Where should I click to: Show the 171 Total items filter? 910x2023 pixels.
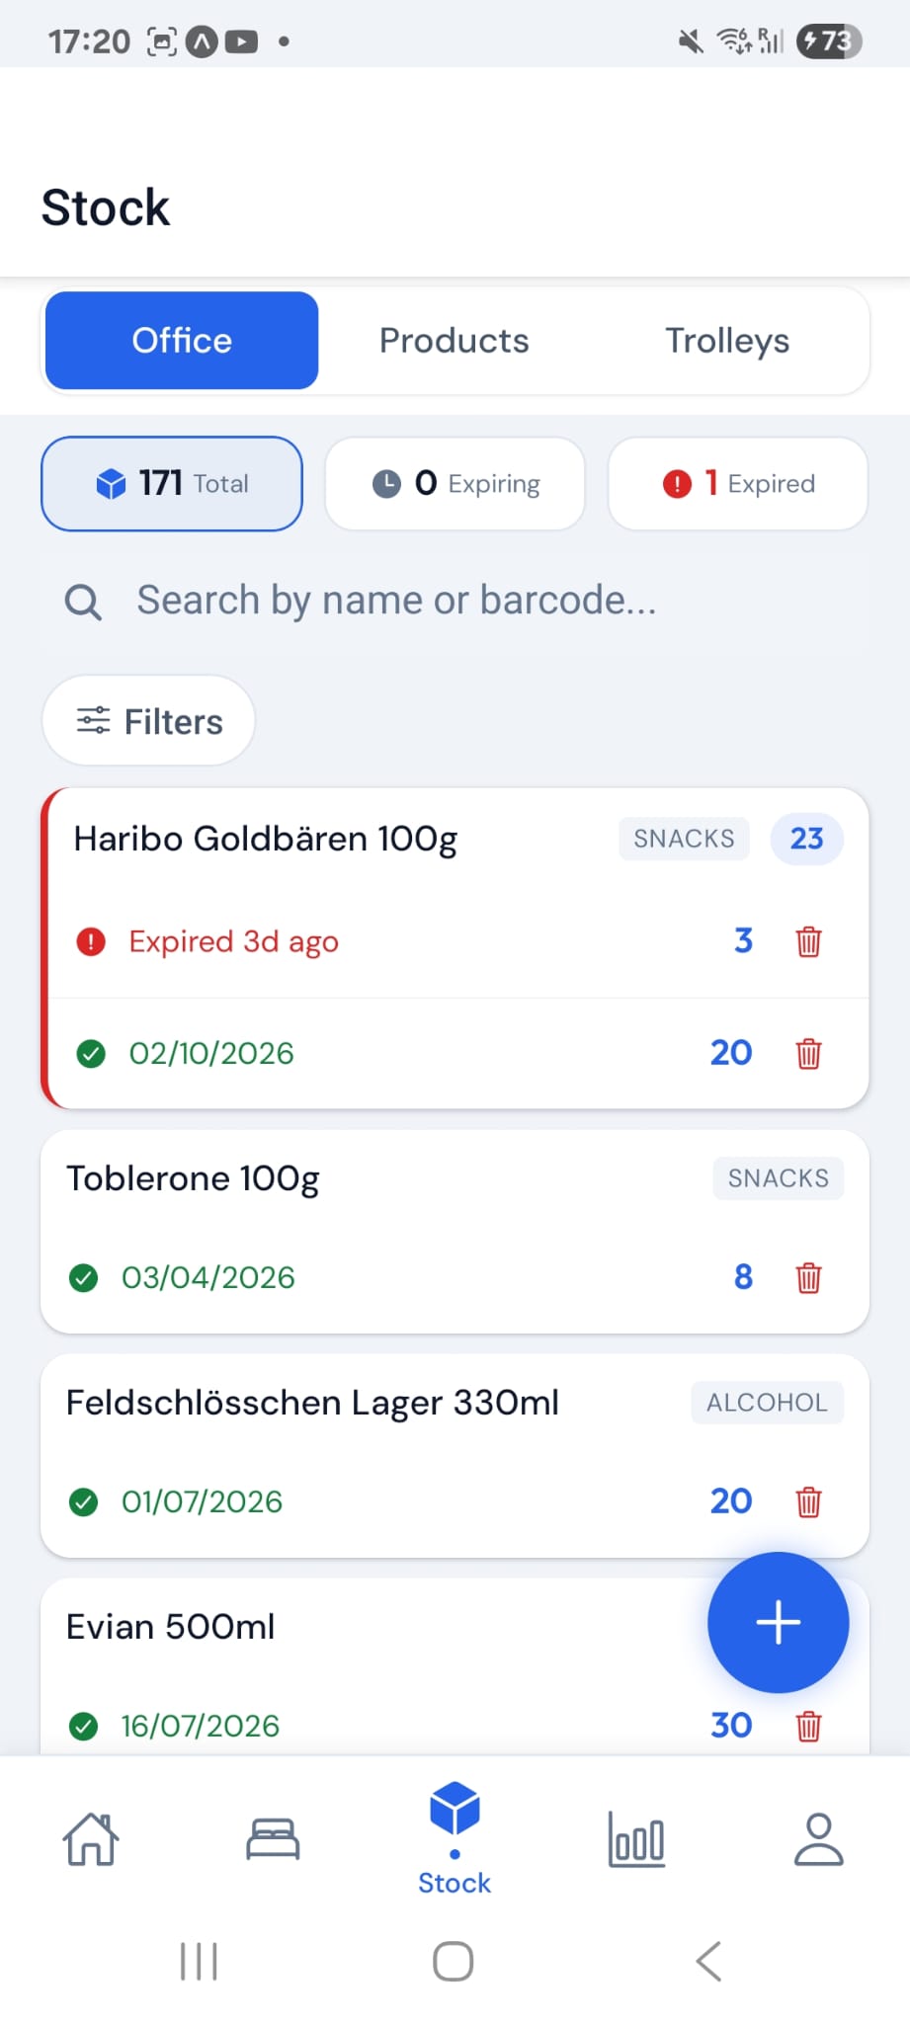pyautogui.click(x=172, y=484)
